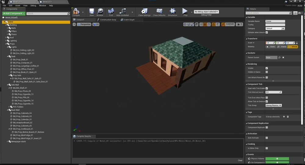Viewport: 305px width, 165px height.
Task: Click the Add Component button
Action: click(13, 13)
